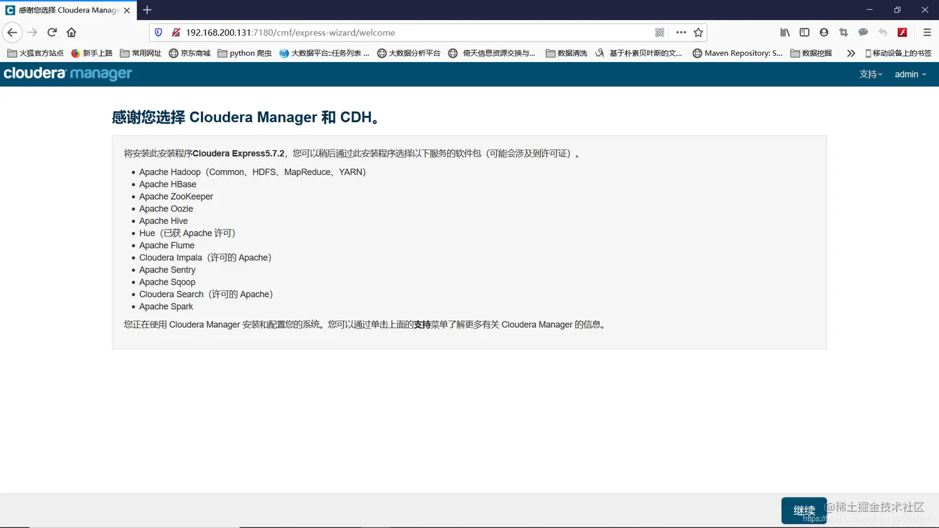Image resolution: width=939 pixels, height=528 pixels.
Task: Click the Apache ZooKeeper list item
Action: click(x=176, y=197)
